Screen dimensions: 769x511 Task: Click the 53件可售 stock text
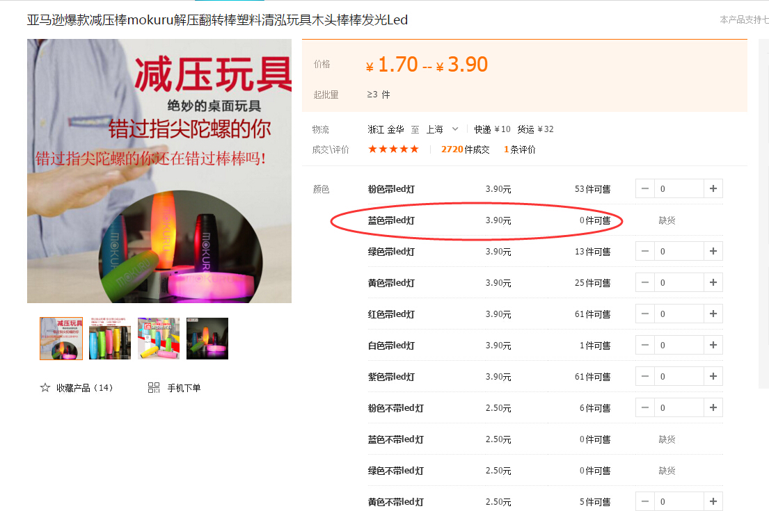(x=592, y=189)
